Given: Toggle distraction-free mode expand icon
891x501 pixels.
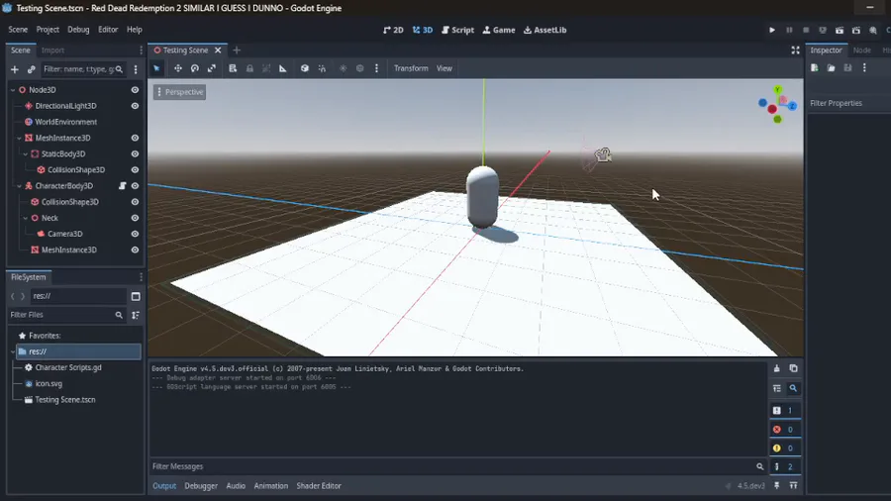Looking at the screenshot, I should (796, 50).
